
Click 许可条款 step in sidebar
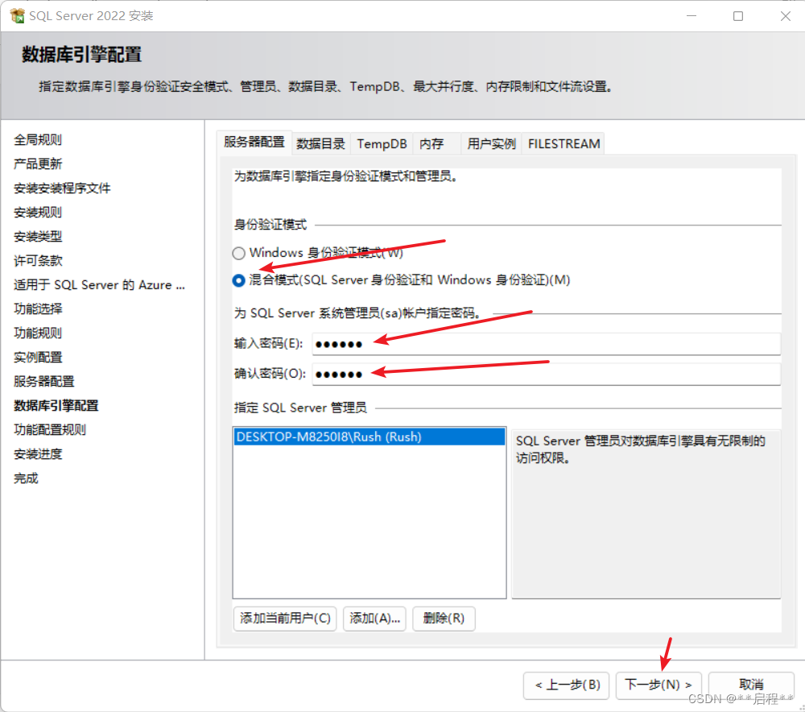tap(38, 260)
